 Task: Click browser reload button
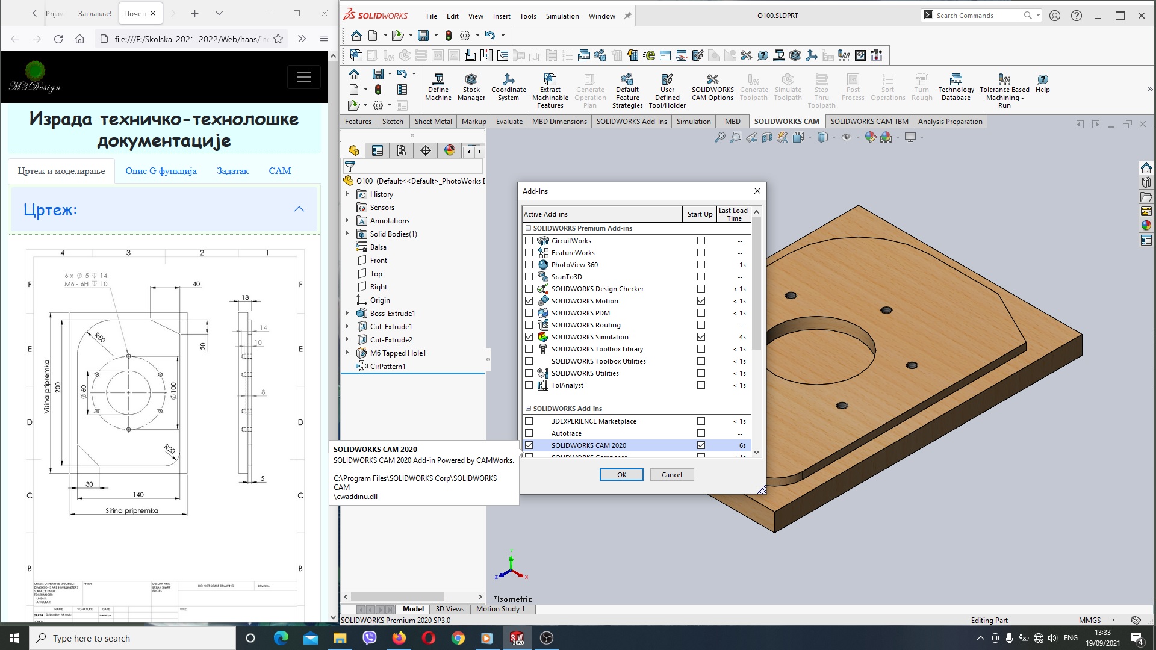click(x=58, y=39)
